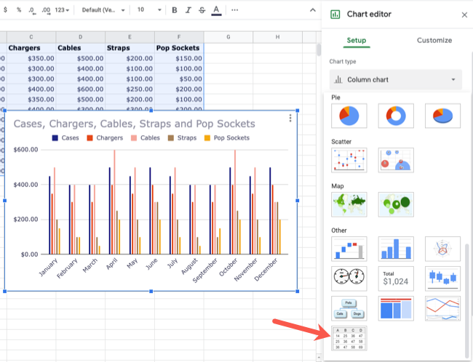Select the scorecard chart showing $1,024
This screenshot has width=473, height=362.
pos(396,278)
